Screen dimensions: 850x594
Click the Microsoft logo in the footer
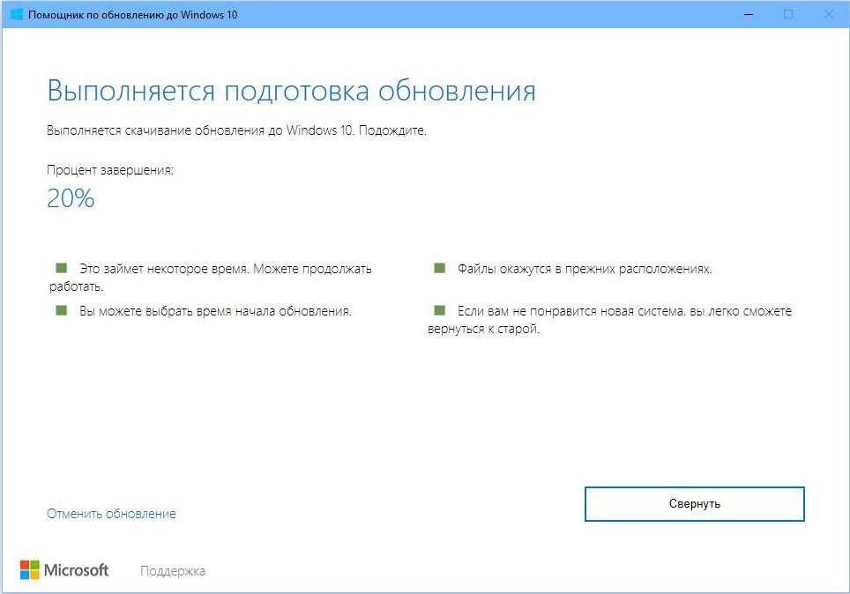click(x=64, y=570)
